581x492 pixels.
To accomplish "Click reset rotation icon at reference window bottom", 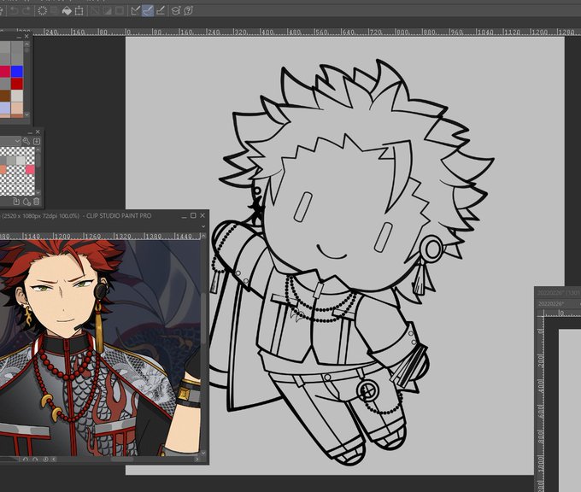I will (45, 460).
